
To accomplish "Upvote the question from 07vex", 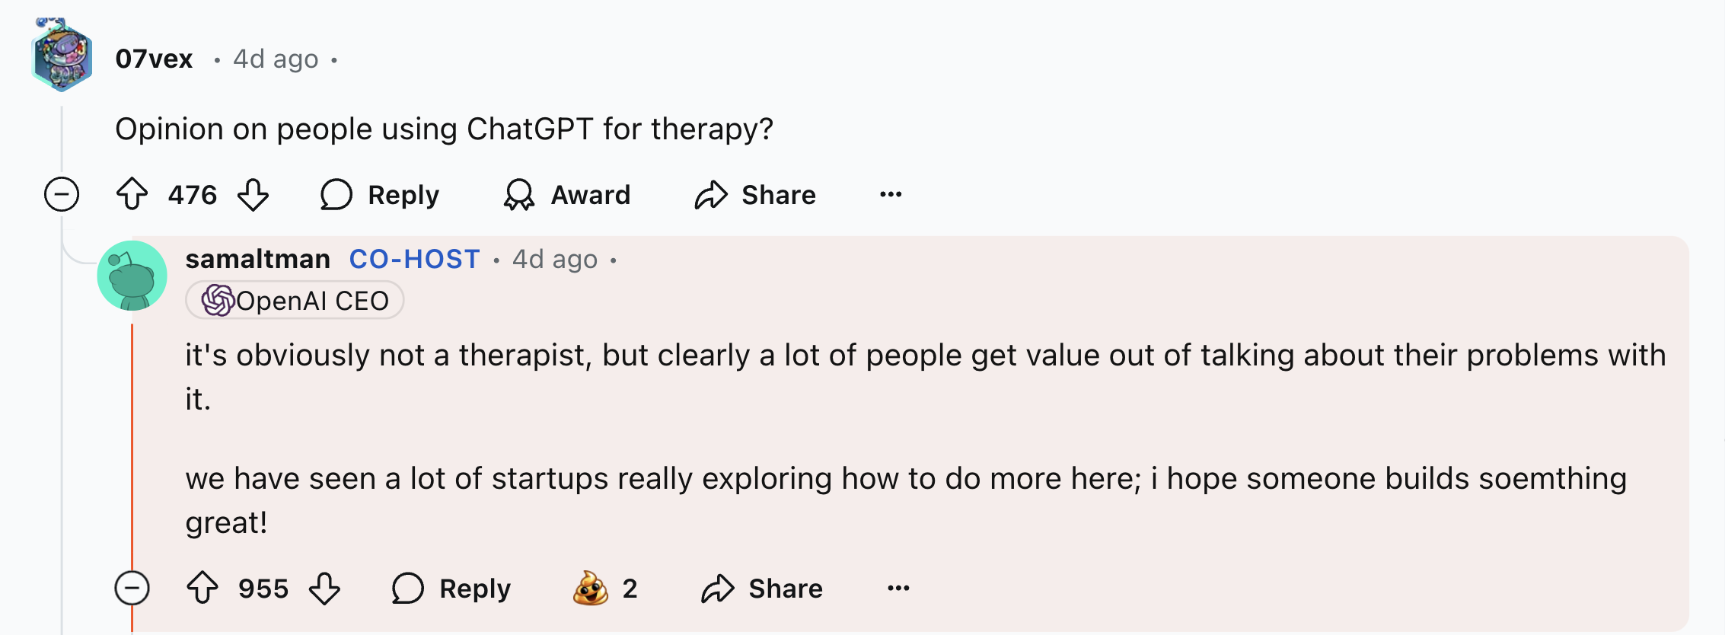I will click(132, 194).
